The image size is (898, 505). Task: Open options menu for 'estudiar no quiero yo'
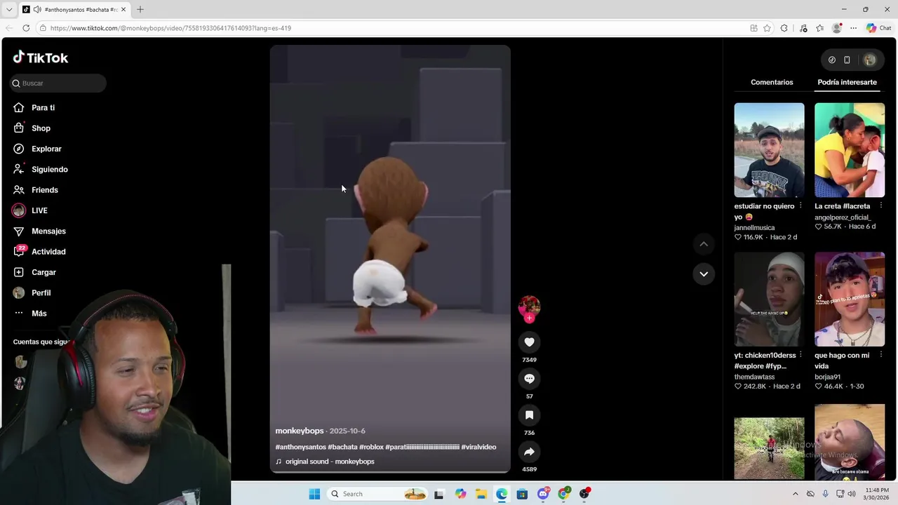click(x=800, y=206)
